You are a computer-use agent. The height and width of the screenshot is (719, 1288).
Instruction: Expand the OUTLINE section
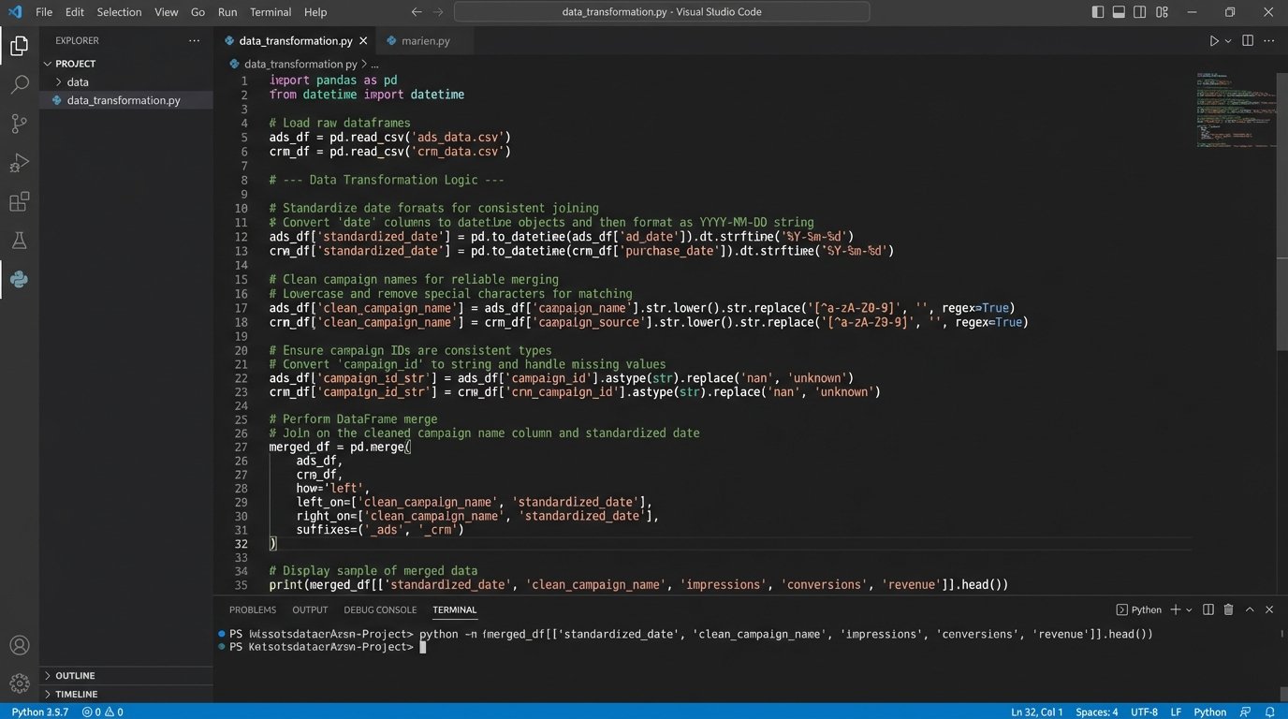75,675
